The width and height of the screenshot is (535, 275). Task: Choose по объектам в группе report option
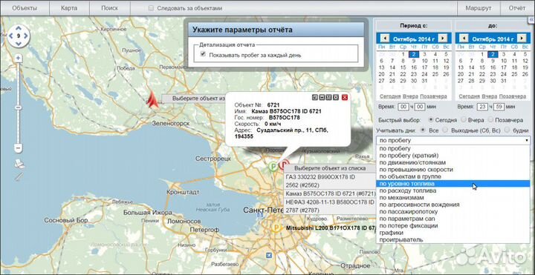(x=453, y=176)
